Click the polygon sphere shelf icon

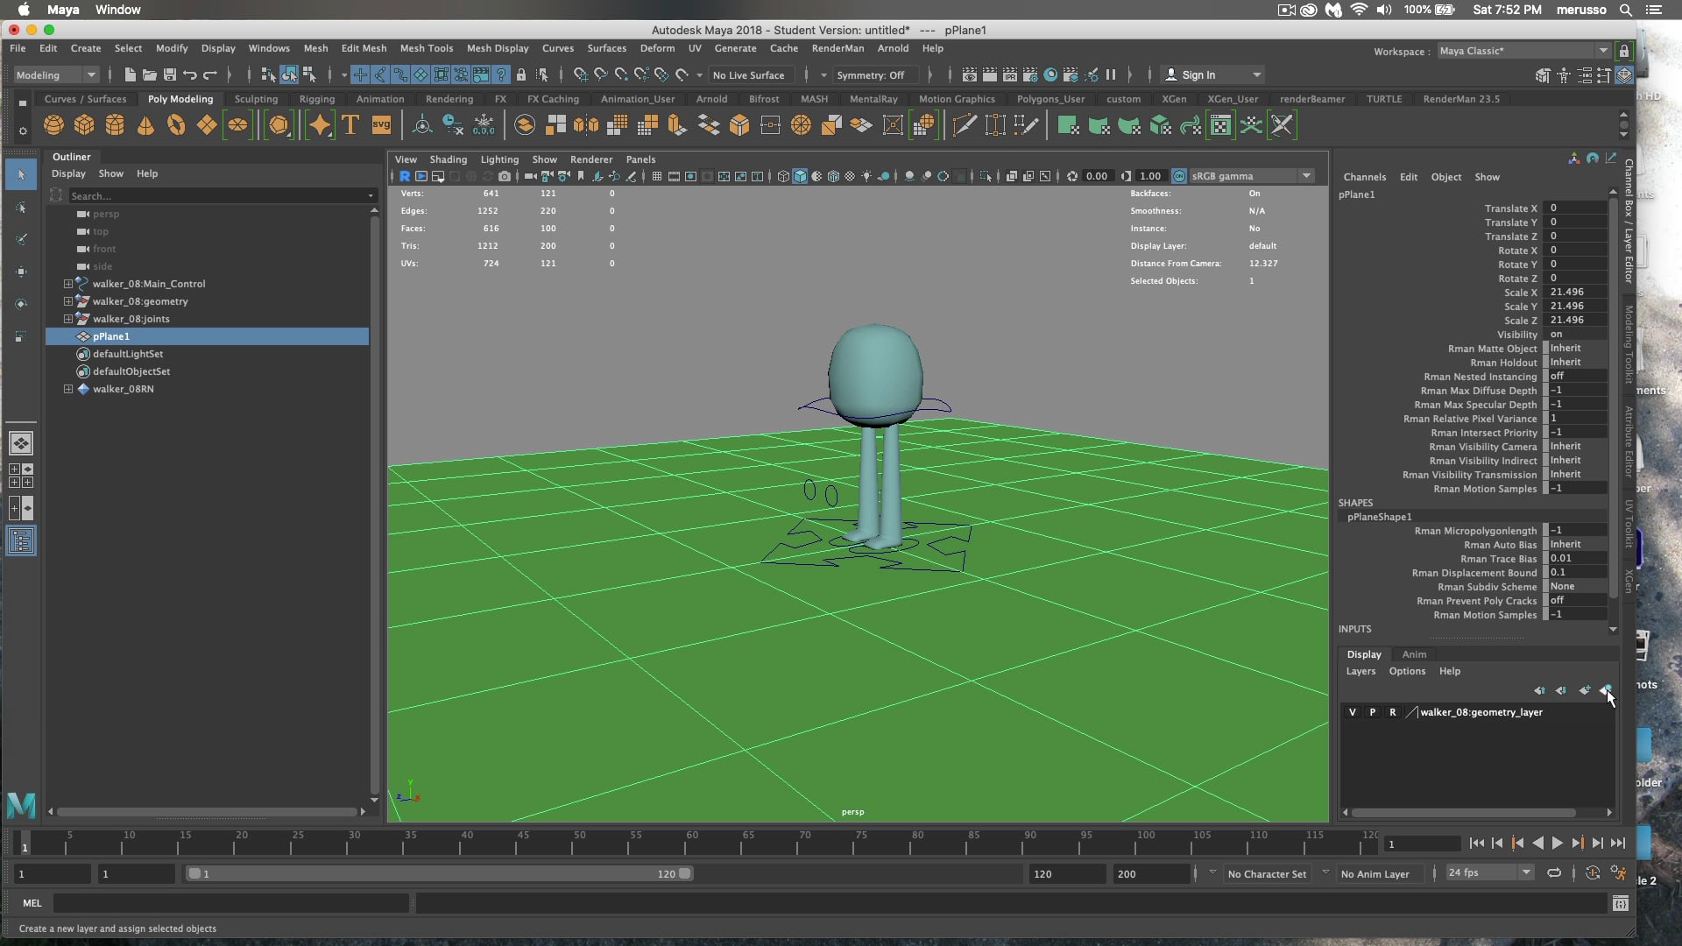pos(53,125)
